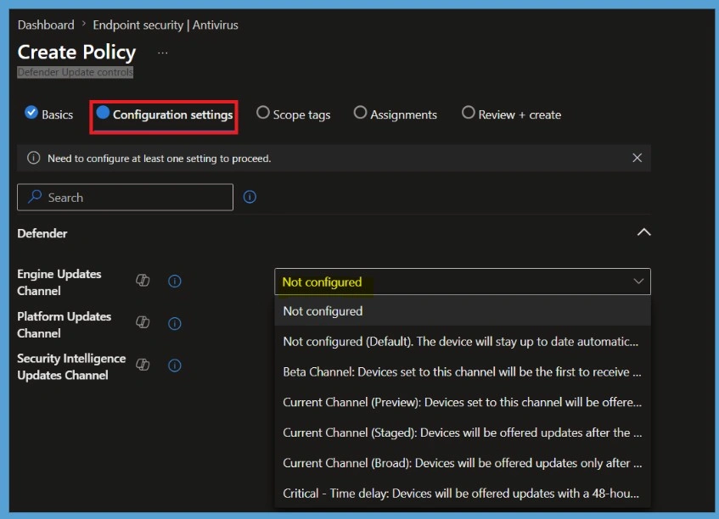719x519 pixels.
Task: Click the magnifier icon in Search box
Action: 35,197
